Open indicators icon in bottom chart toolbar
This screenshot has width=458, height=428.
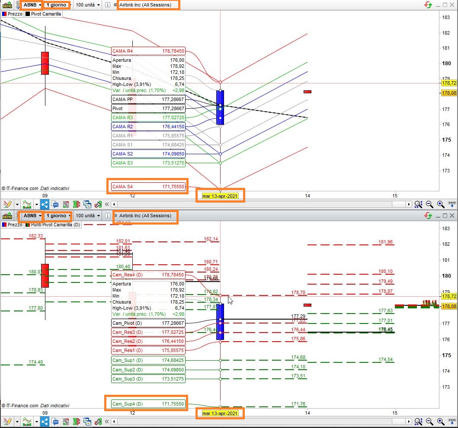coord(27,421)
